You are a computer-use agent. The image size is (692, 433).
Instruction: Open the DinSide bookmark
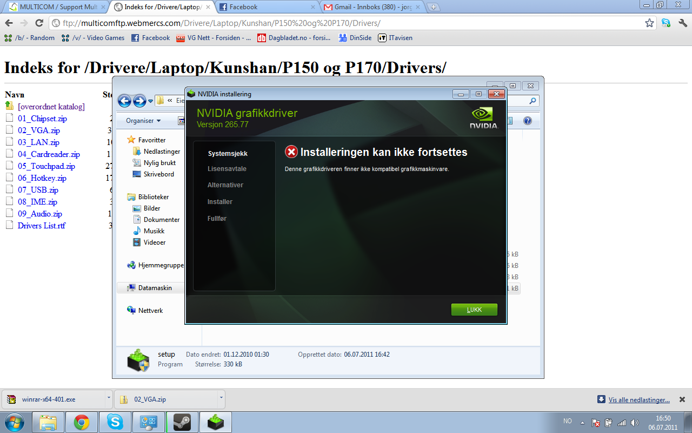(355, 38)
